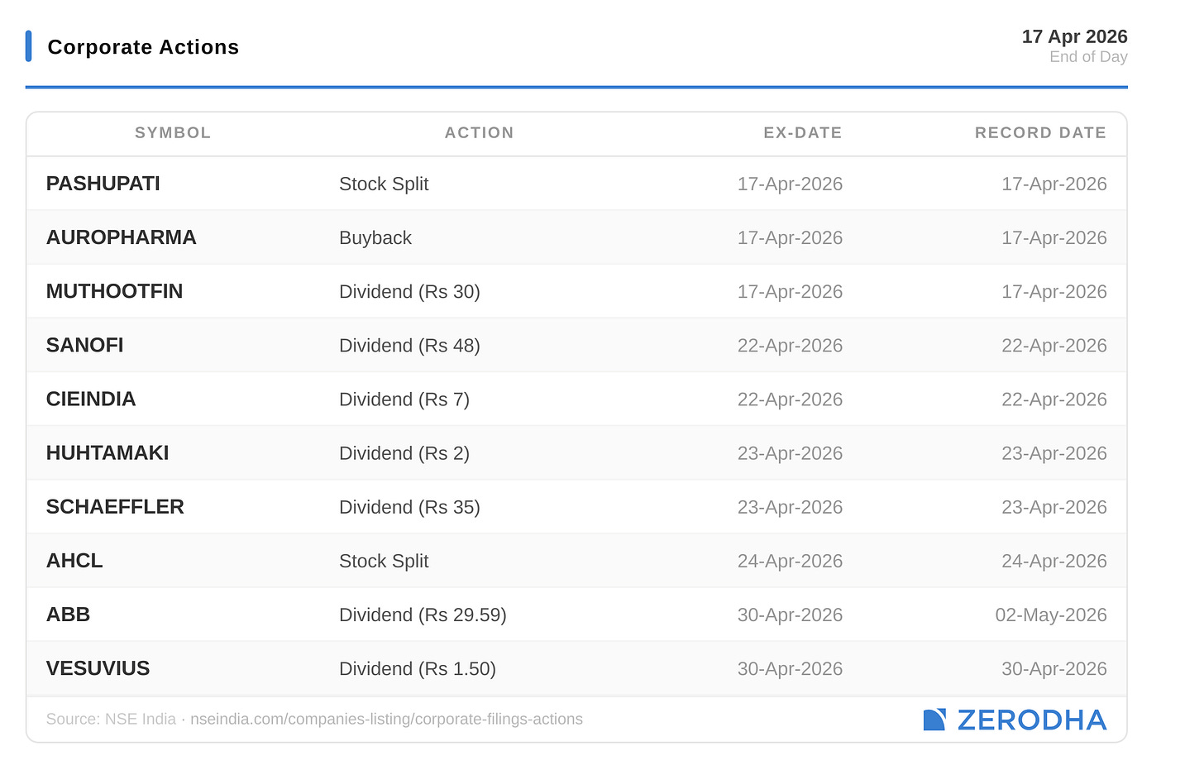Click the SCHAEFFLER record date cell
This screenshot has height=775, width=1204.
[x=1054, y=507]
